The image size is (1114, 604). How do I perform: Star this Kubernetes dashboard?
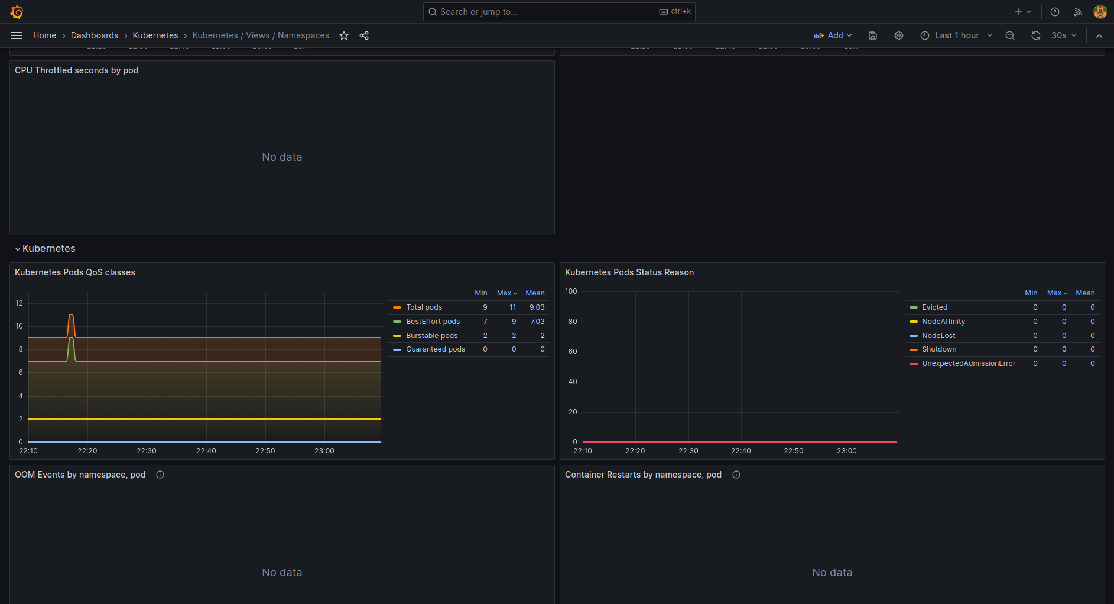[344, 35]
